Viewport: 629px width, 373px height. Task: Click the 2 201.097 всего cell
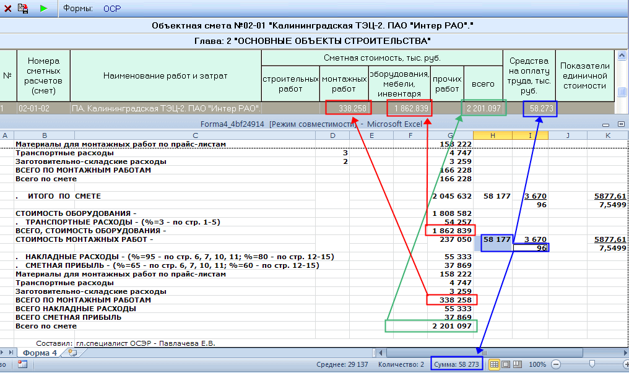[484, 108]
